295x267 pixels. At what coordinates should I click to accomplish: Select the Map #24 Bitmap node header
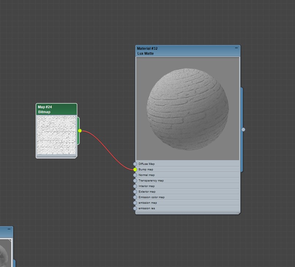pos(56,109)
